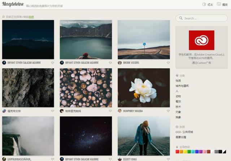
Task: Filter by CC0 - 公共领域 license
Action: point(184,132)
